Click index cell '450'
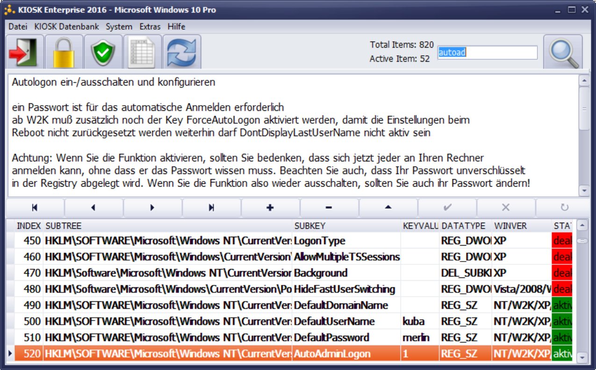Viewport: 596px width, 370px height. pos(29,241)
